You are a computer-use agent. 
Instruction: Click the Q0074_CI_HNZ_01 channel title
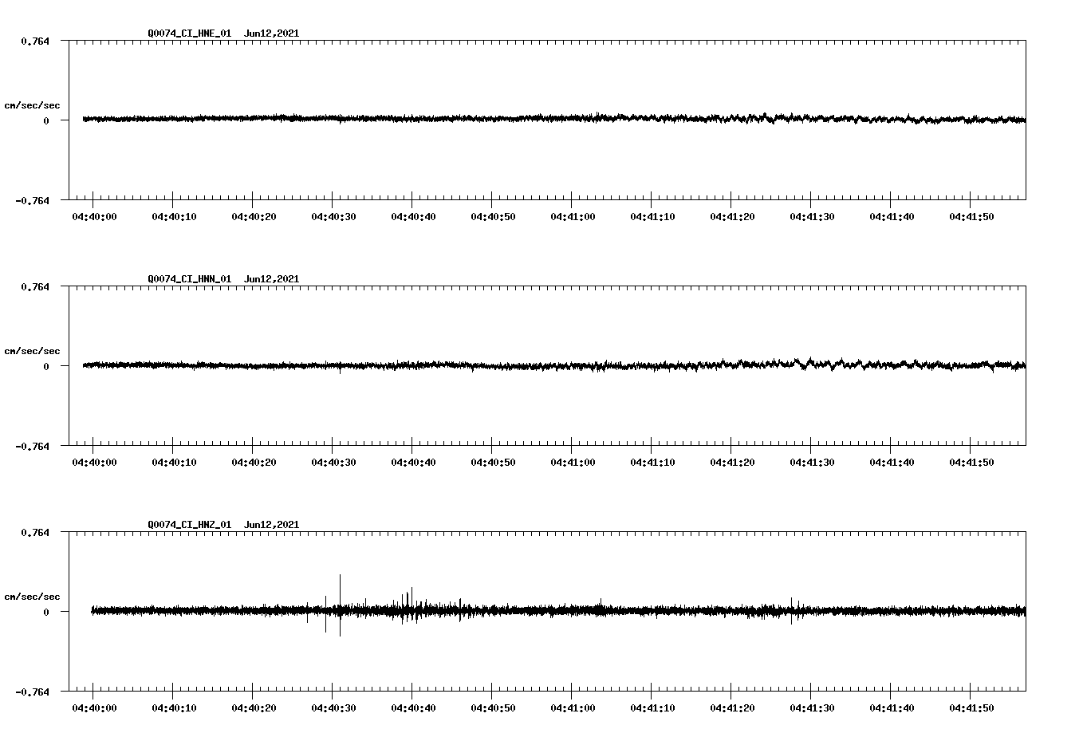tap(190, 525)
